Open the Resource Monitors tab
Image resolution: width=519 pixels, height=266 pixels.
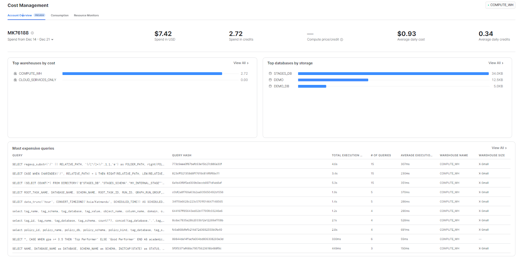[86, 15]
